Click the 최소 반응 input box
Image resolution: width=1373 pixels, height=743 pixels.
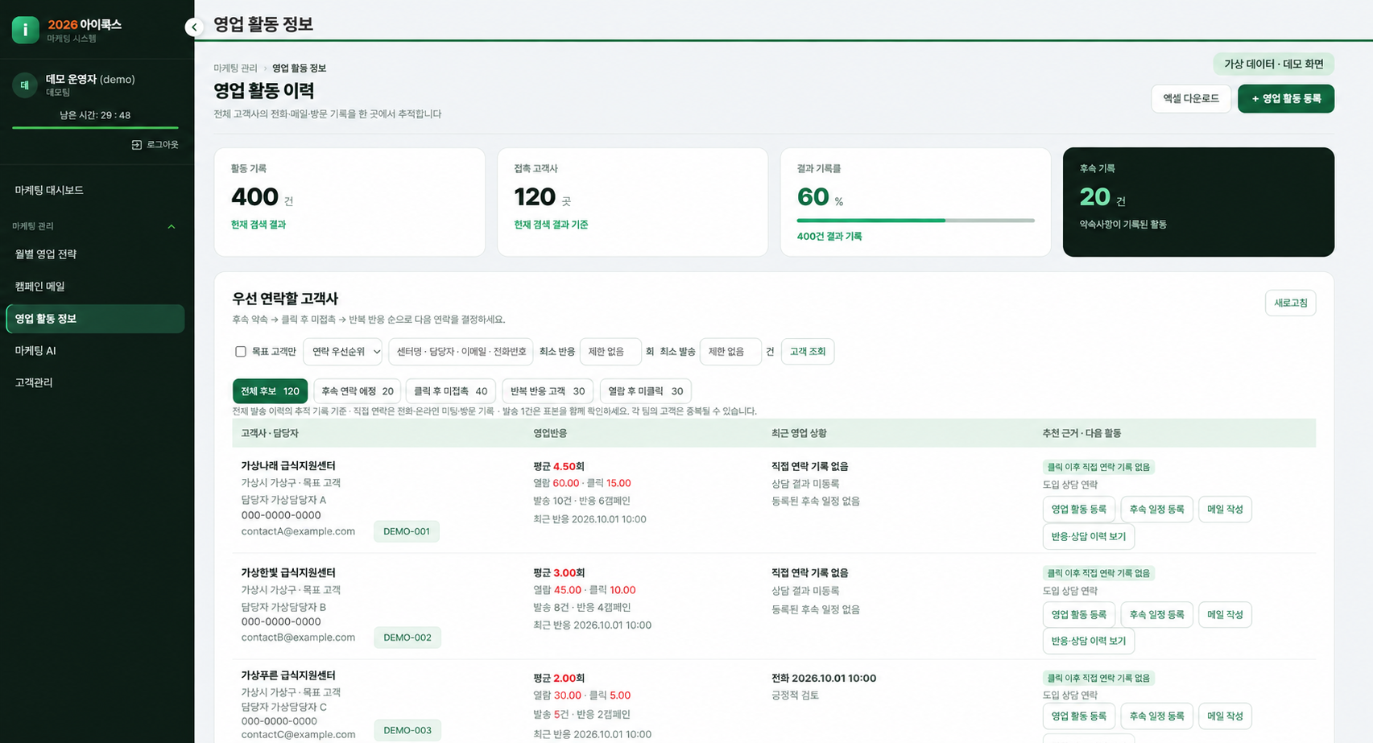[610, 352]
